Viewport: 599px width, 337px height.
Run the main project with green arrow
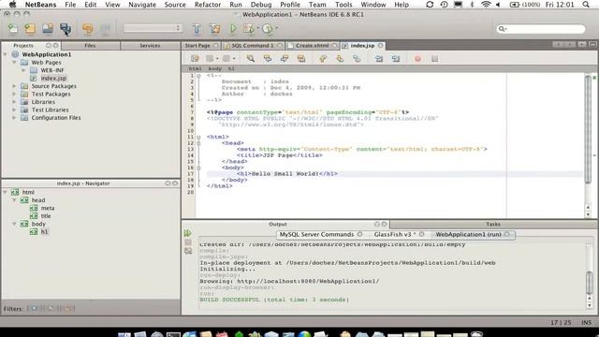[x=233, y=29]
